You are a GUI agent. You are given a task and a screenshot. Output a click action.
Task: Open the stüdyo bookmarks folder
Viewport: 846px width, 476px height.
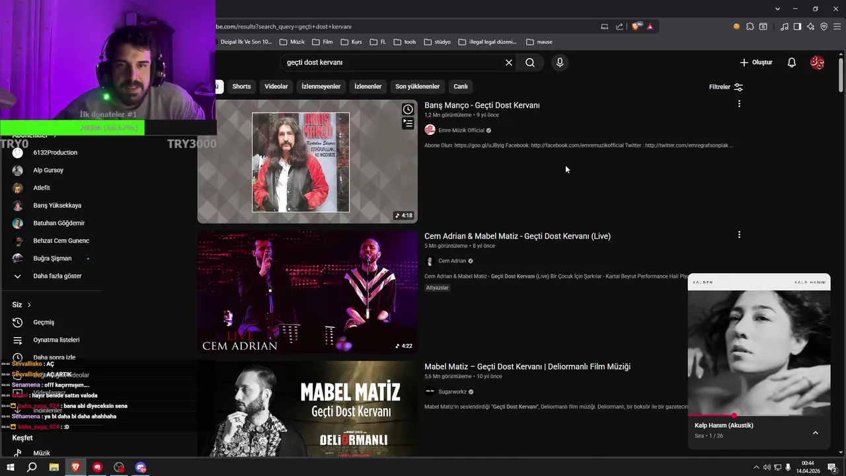(x=437, y=42)
